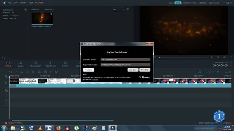Open the Support link in dialog

click(x=95, y=80)
